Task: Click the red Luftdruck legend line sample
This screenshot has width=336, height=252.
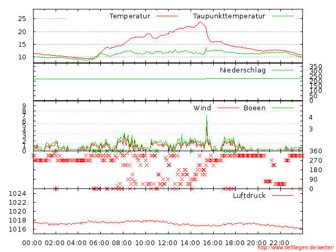Action: [282, 196]
